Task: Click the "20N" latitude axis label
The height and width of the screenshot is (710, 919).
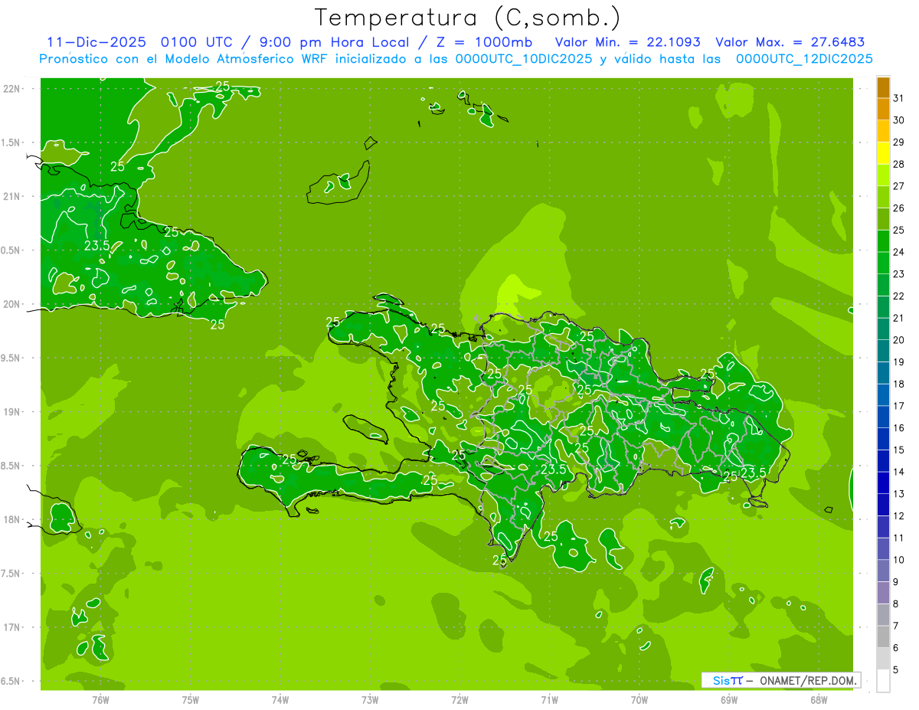Action: [x=12, y=304]
